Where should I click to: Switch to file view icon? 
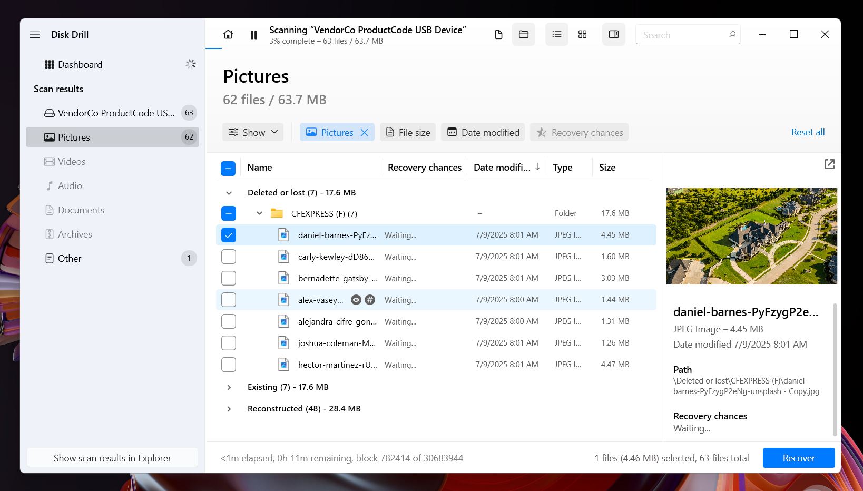point(498,34)
